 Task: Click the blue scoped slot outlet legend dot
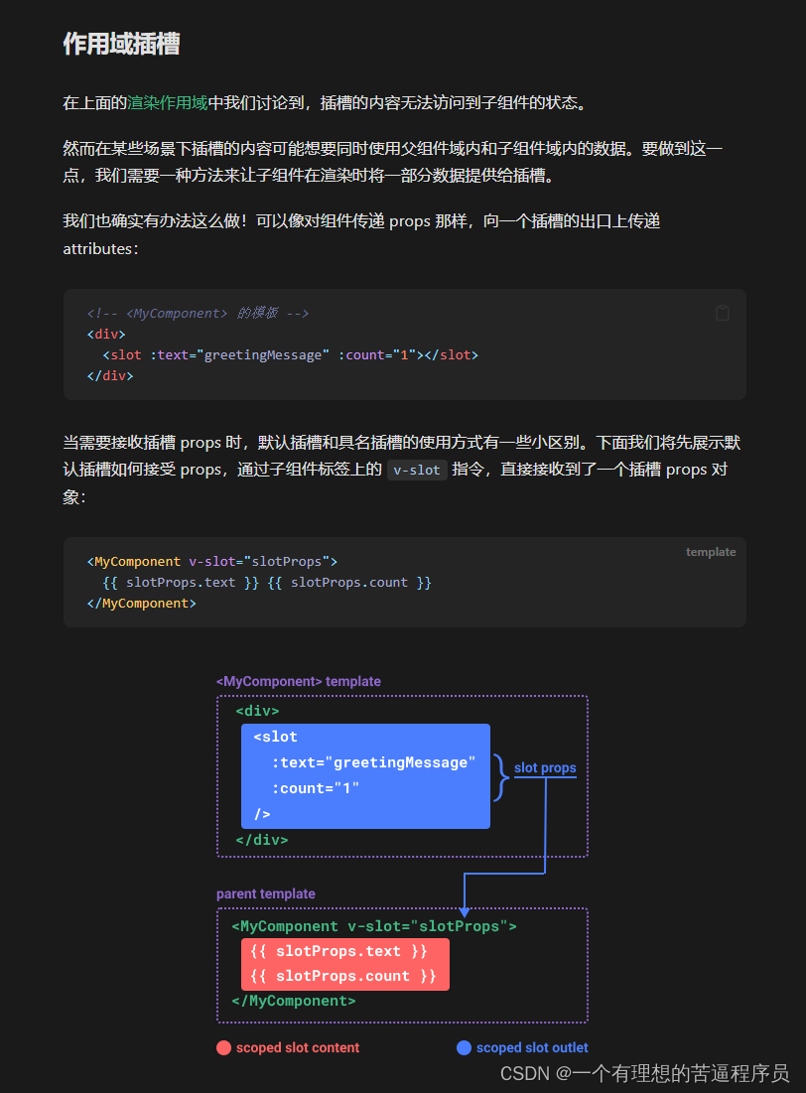pyautogui.click(x=464, y=1047)
